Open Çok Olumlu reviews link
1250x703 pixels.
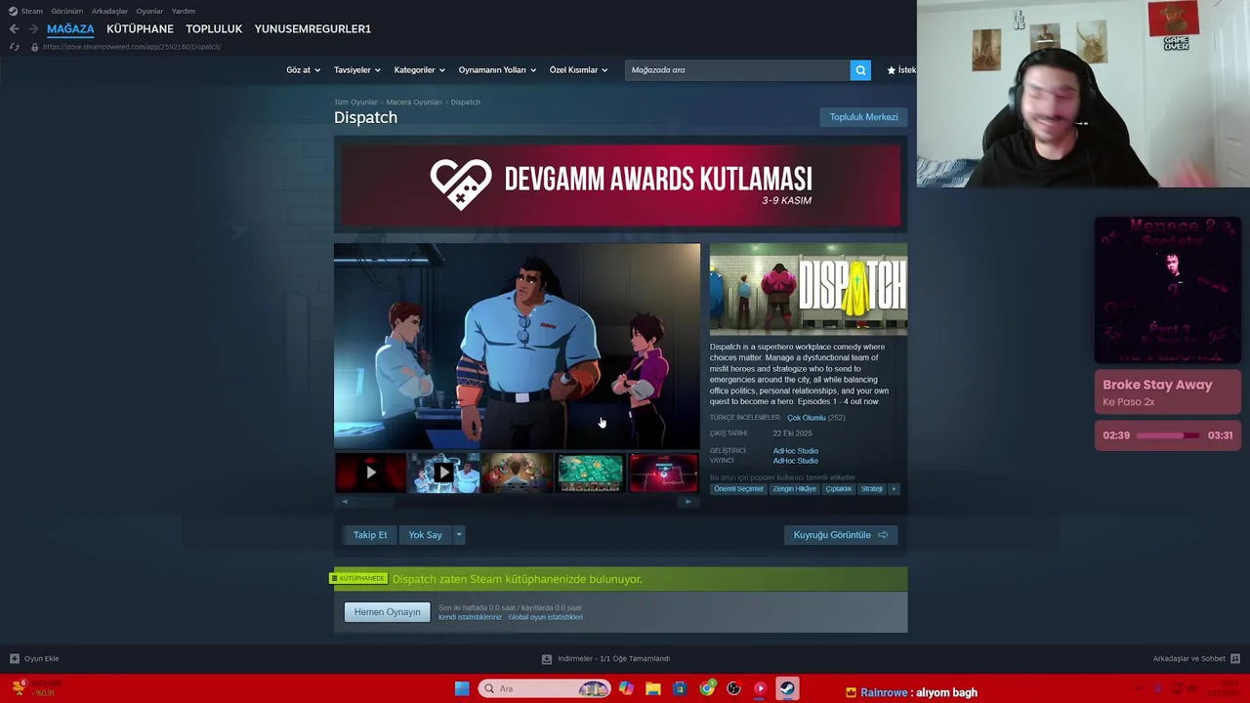click(806, 418)
